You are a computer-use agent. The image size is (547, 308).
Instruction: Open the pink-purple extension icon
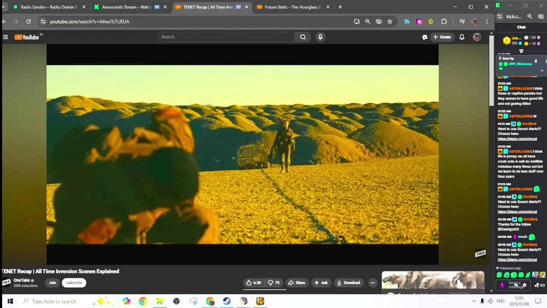pyautogui.click(x=419, y=21)
